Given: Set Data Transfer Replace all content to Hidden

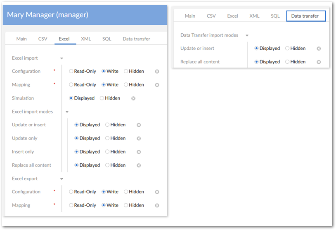Looking at the screenshot, I should coord(288,62).
